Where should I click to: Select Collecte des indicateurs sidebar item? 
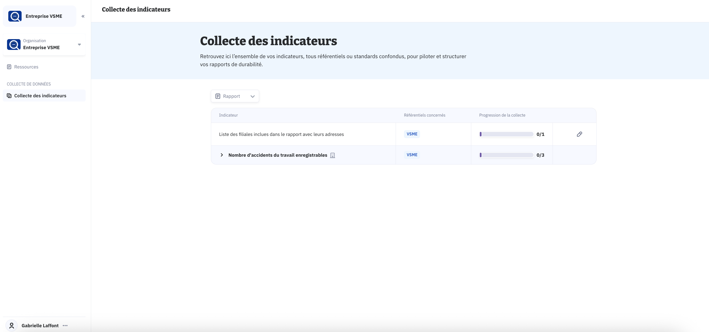point(40,96)
